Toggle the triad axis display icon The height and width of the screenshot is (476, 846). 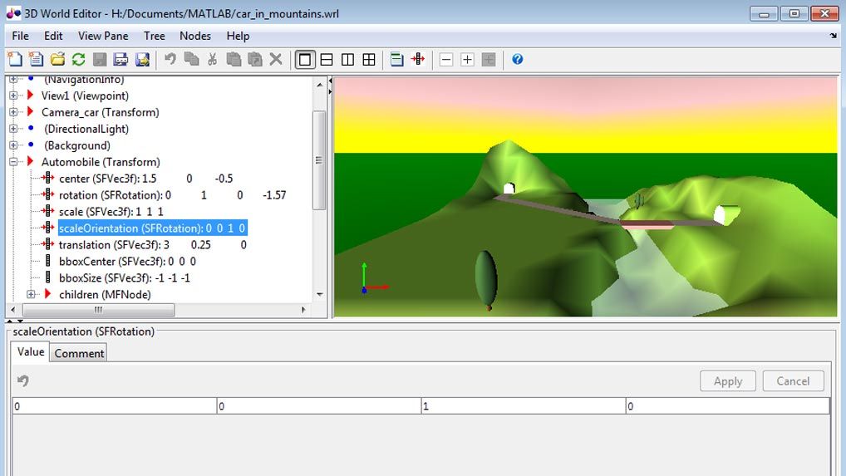coord(418,59)
